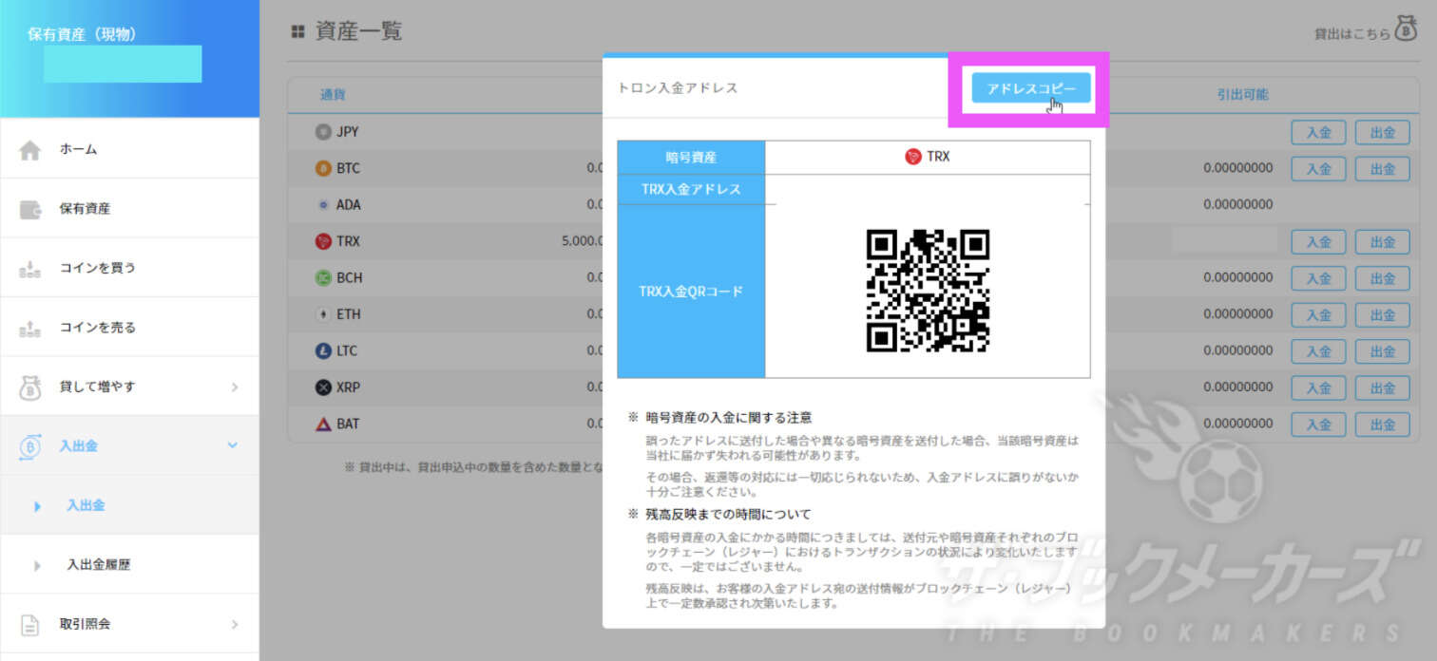
Task: Click 出金 button in XRP row
Action: (x=1382, y=387)
